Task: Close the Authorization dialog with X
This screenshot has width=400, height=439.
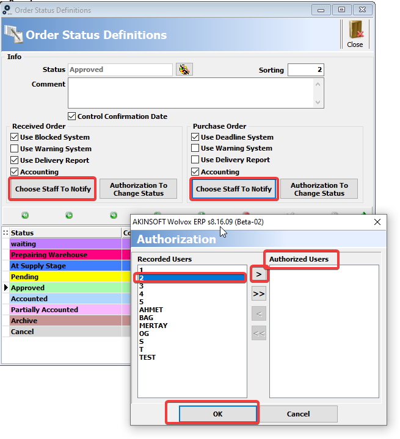Action: pyautogui.click(x=377, y=222)
